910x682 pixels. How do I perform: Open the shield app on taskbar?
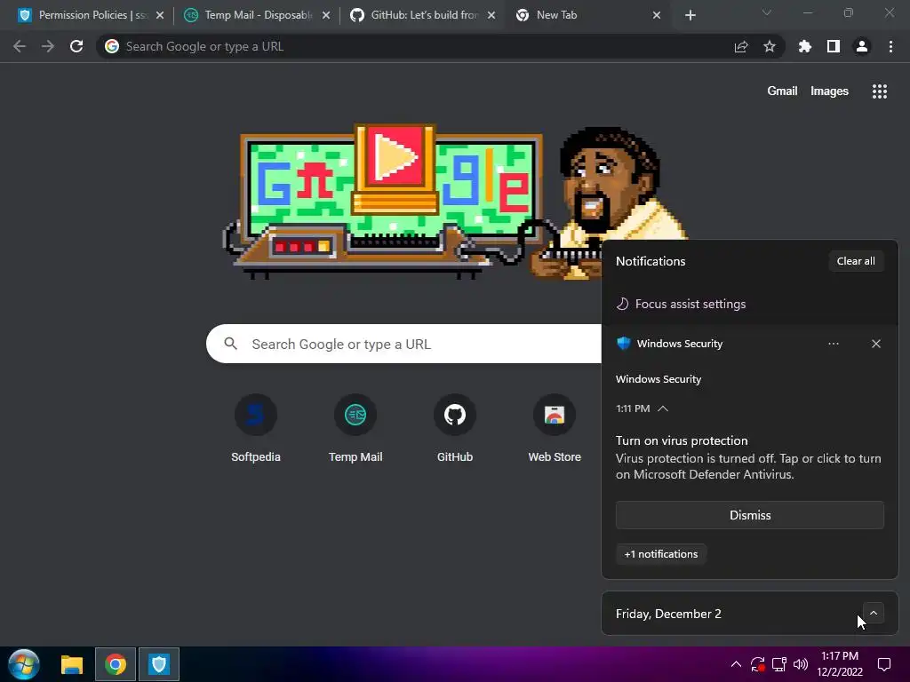tap(158, 664)
